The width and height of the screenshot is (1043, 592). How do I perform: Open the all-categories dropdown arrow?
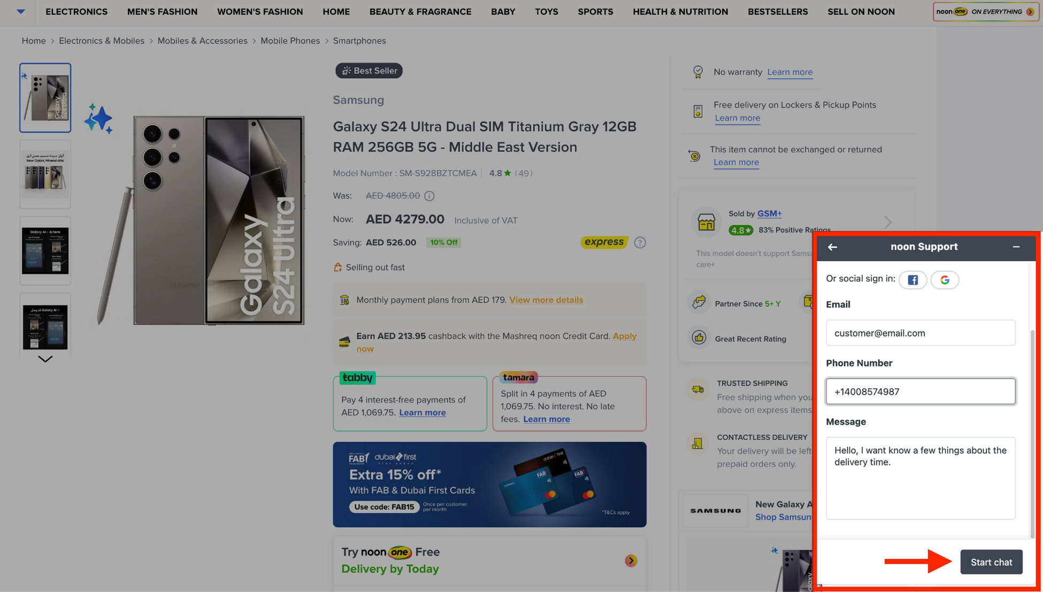(20, 11)
